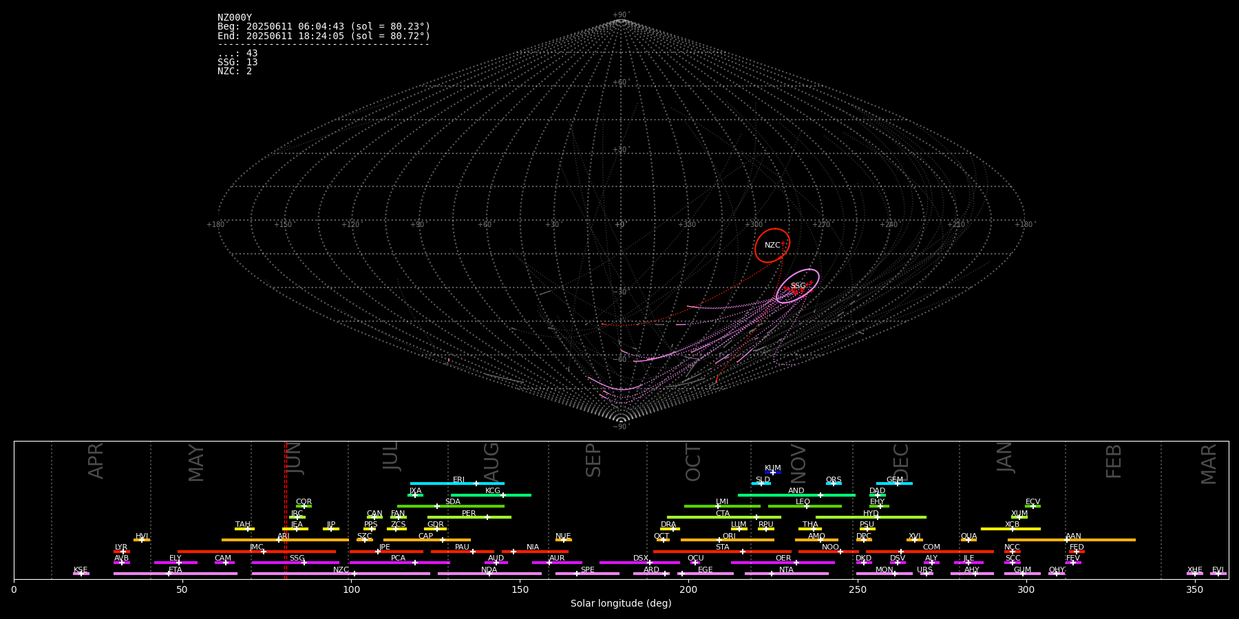Image resolution: width=1239 pixels, height=619 pixels.
Task: Click the 'Solar longitude (deg)' axis label
Action: click(x=621, y=603)
